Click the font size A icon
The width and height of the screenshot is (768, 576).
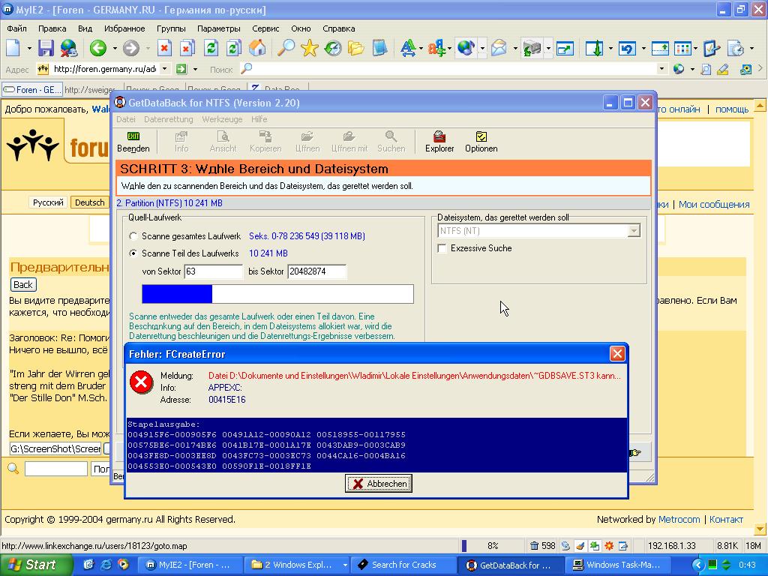[407, 48]
